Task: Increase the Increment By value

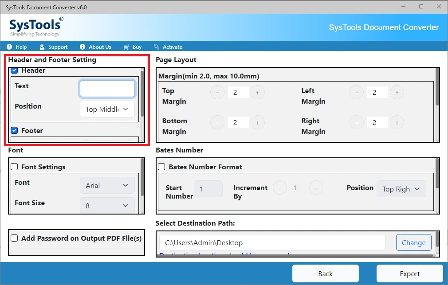Action: (316, 188)
